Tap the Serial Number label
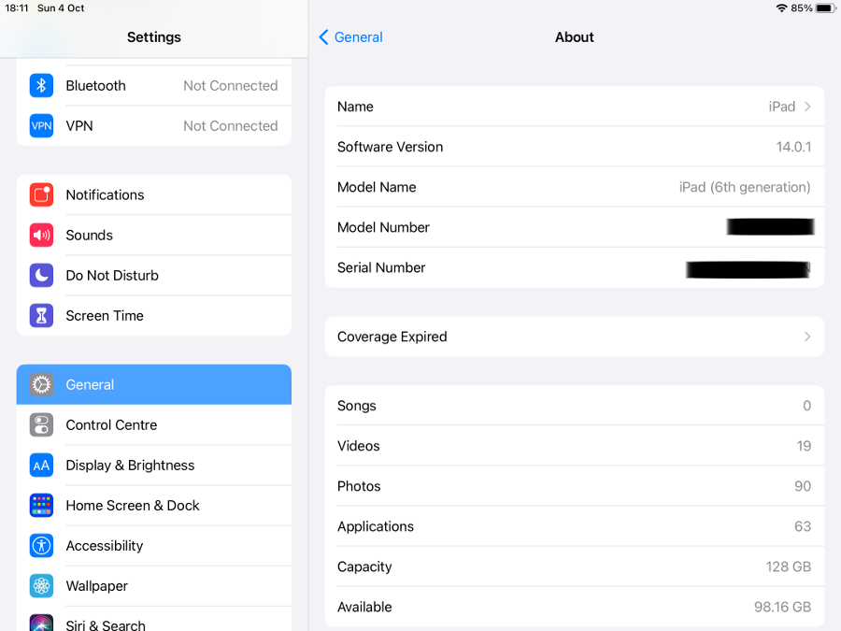This screenshot has height=631, width=841. (381, 267)
